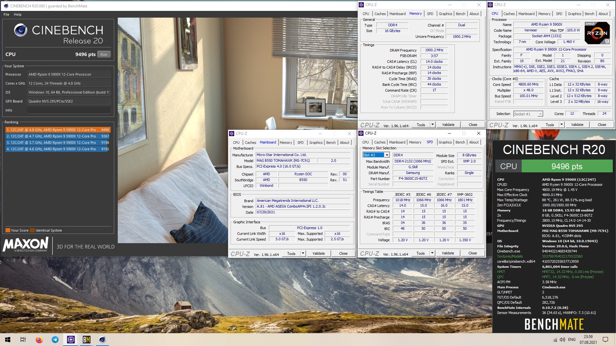Open Memory tab in SPD window
The image size is (616, 346).
pyautogui.click(x=415, y=142)
